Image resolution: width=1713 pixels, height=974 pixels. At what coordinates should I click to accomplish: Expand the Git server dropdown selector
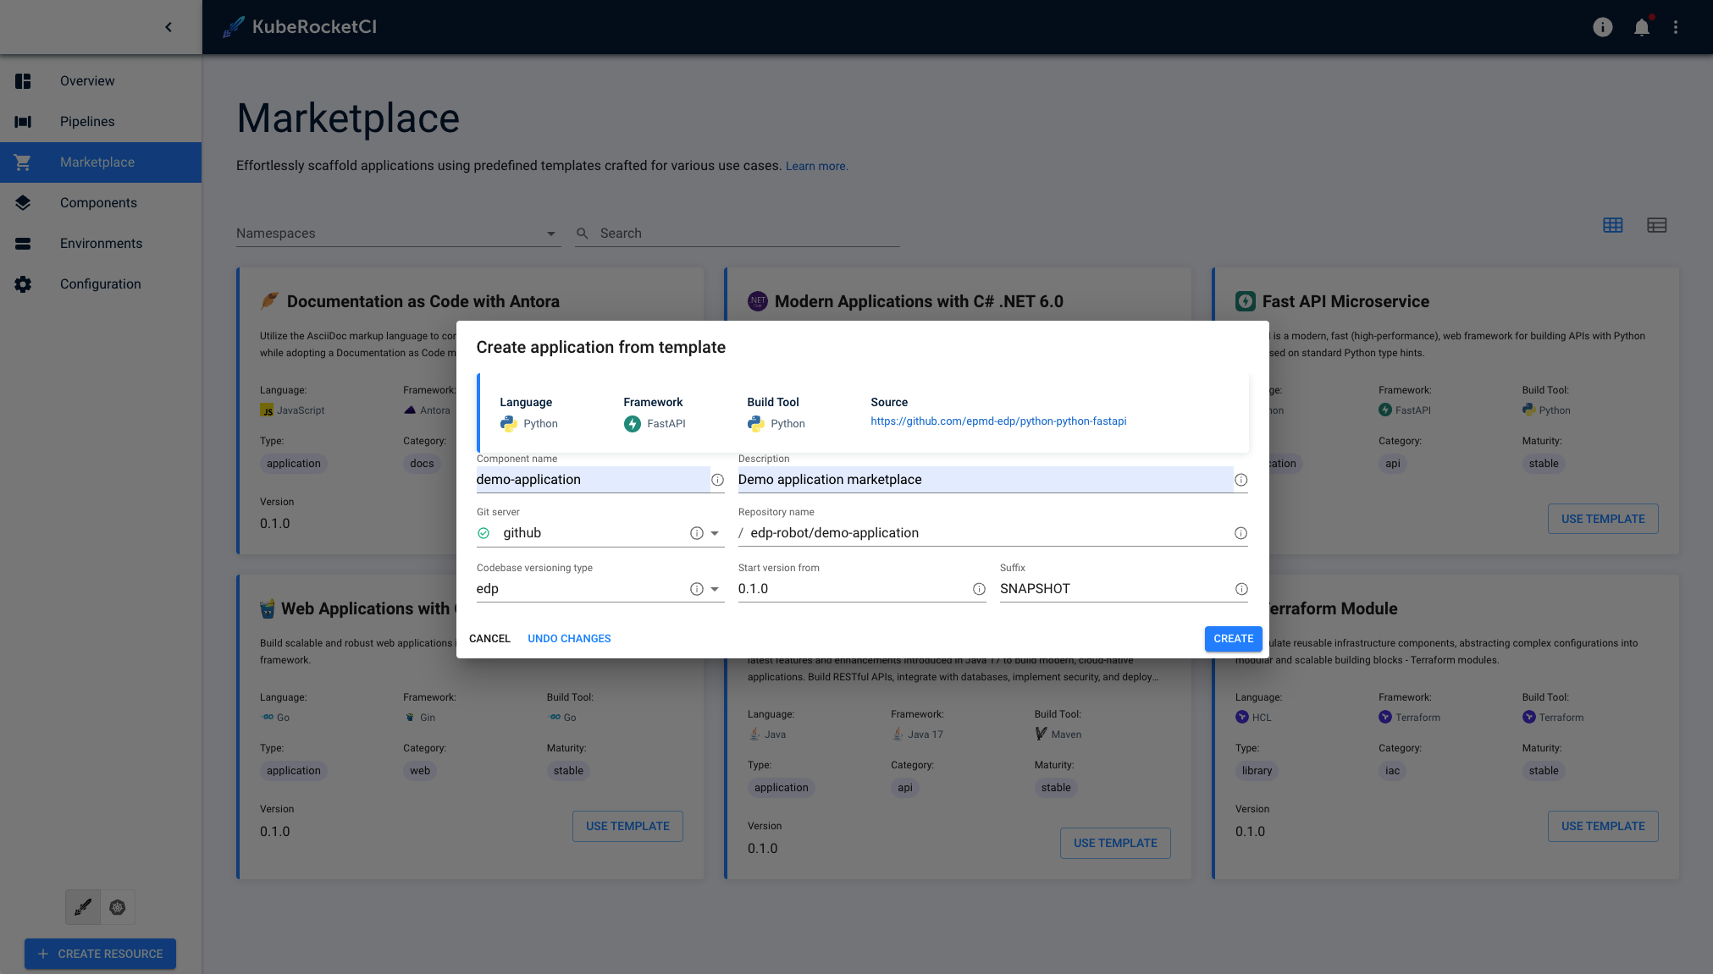[716, 533]
